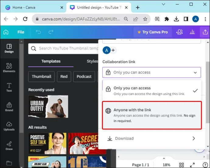
Task: Share this page from address bar
Action: [135, 19]
